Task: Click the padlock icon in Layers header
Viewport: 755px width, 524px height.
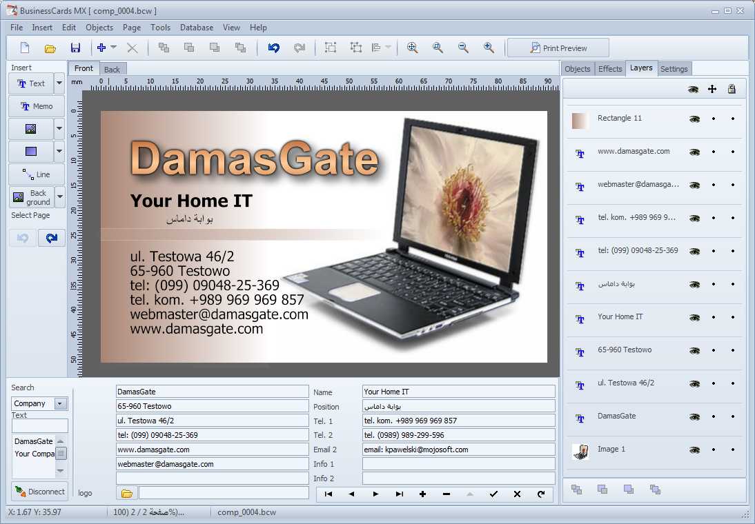Action: (732, 89)
